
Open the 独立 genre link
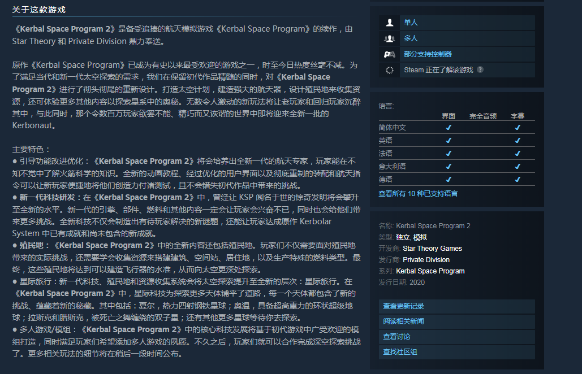[x=403, y=237]
